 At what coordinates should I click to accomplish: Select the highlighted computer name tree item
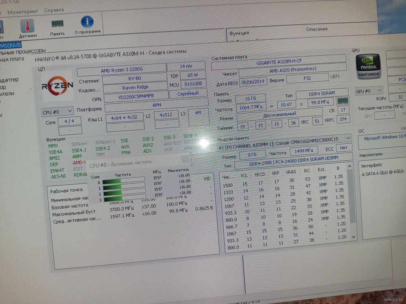click(11, 45)
